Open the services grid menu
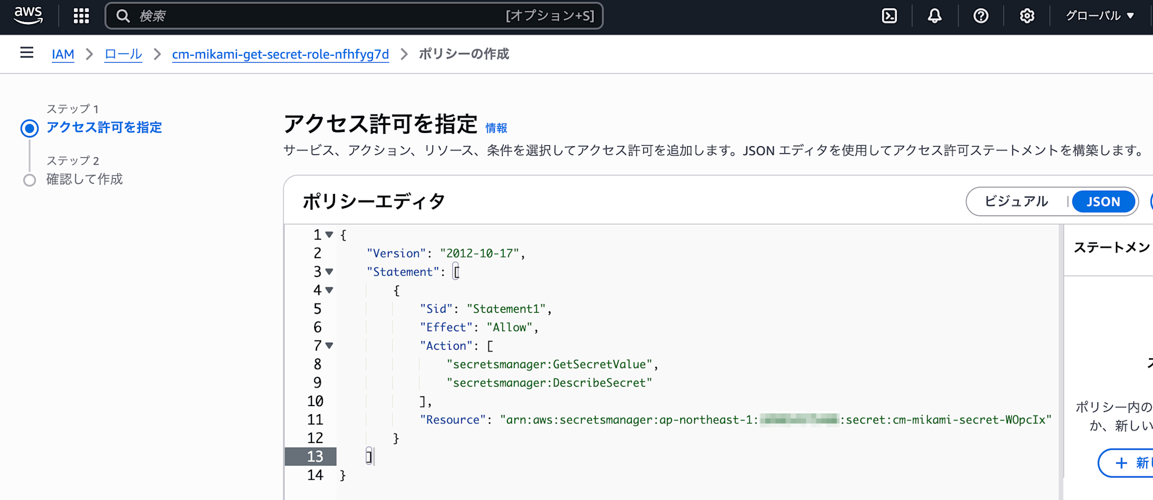 [x=81, y=16]
